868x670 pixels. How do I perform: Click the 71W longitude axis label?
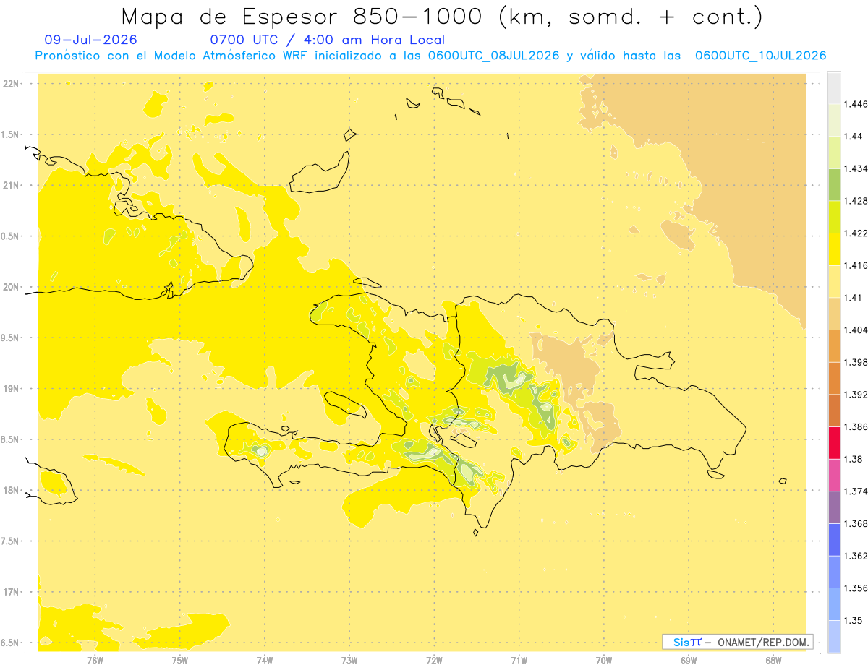coord(519,660)
